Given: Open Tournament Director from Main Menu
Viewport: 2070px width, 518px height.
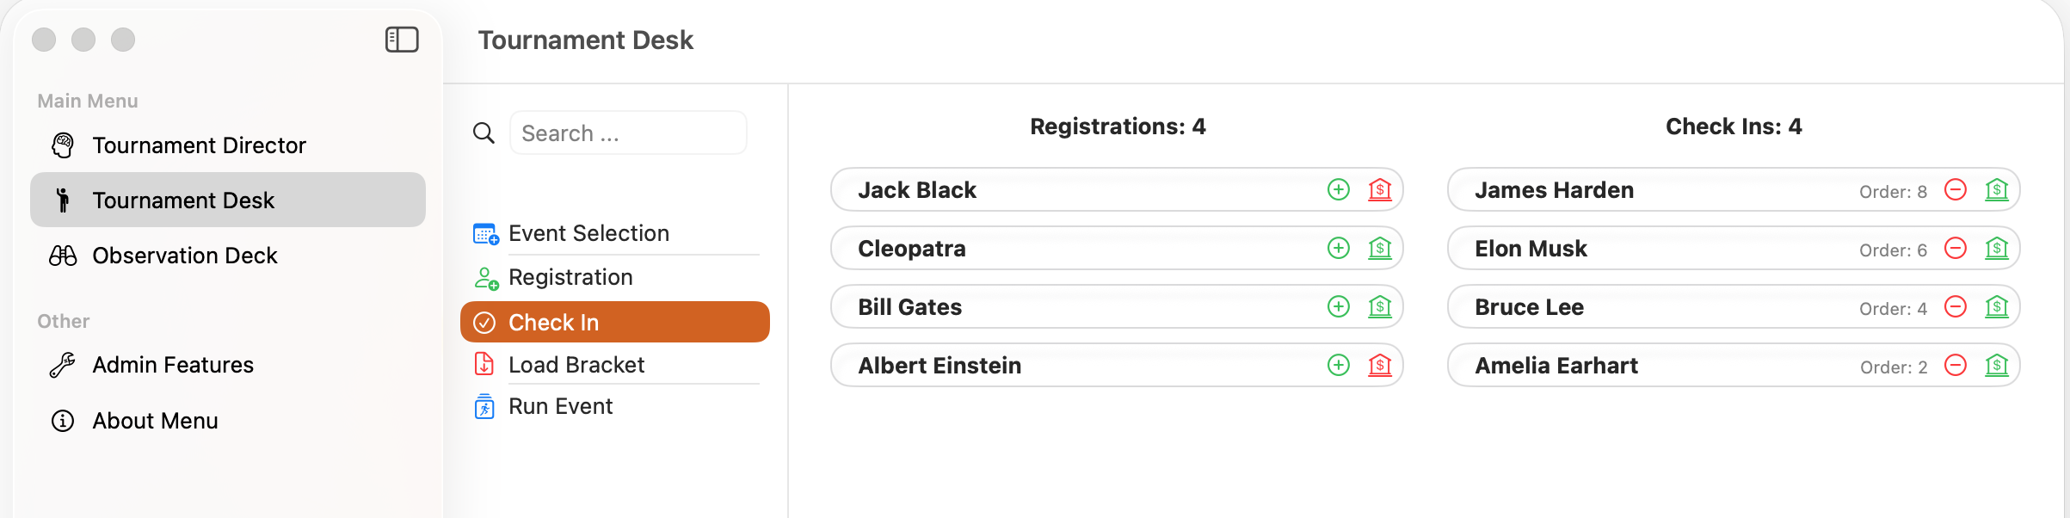Looking at the screenshot, I should pos(199,145).
